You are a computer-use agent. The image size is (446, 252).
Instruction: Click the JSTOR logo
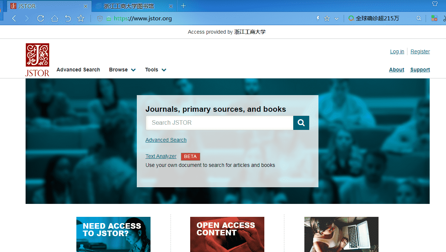(x=37, y=60)
